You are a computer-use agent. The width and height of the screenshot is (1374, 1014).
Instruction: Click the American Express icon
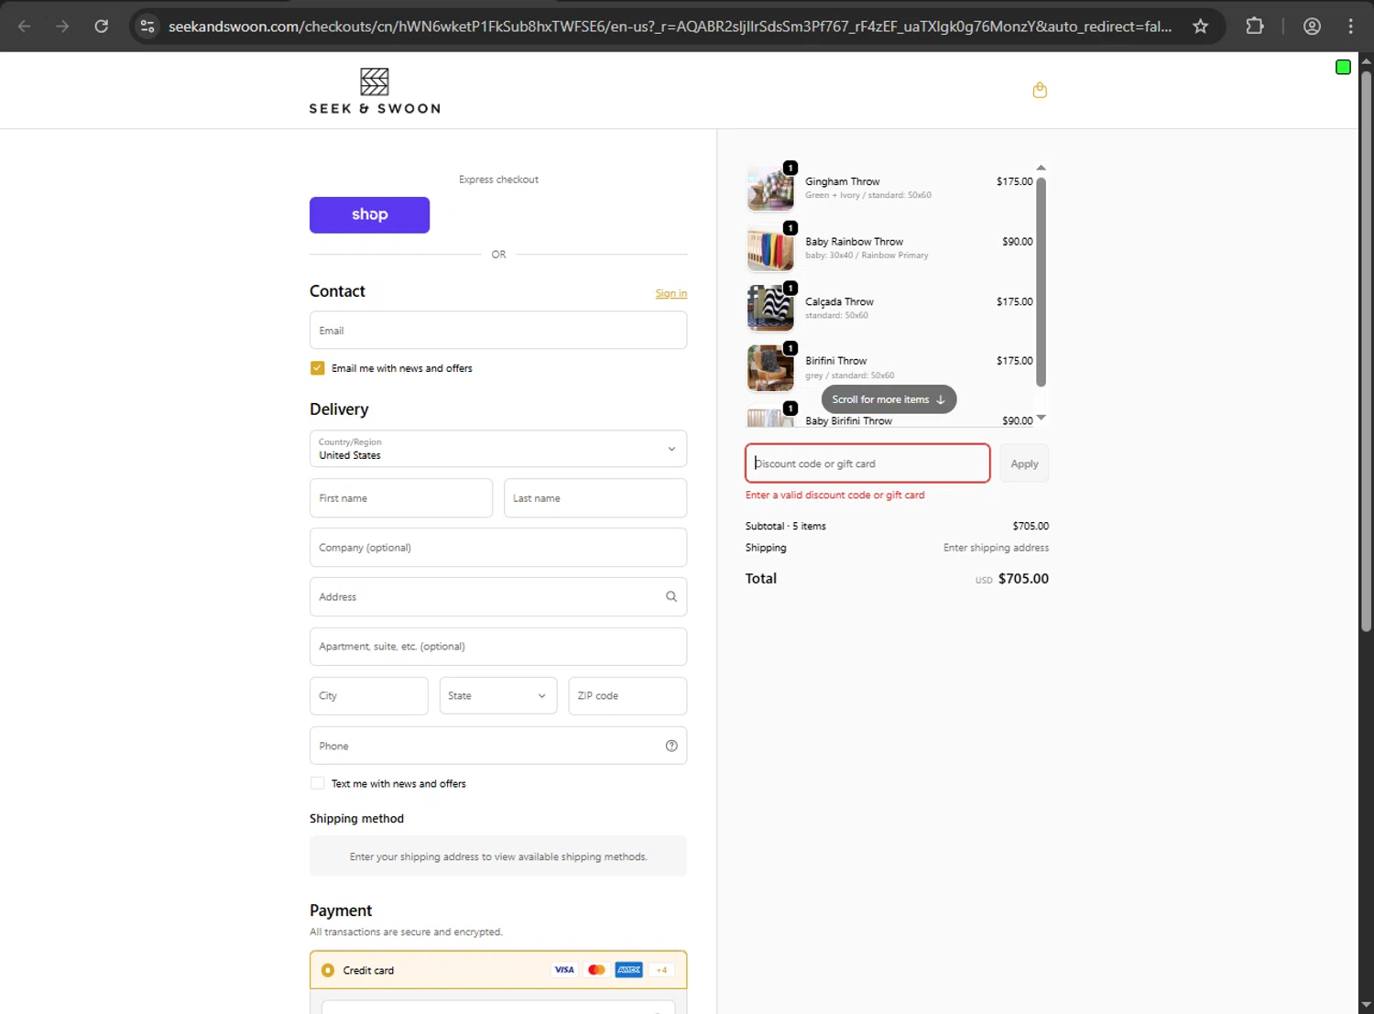pos(628,970)
